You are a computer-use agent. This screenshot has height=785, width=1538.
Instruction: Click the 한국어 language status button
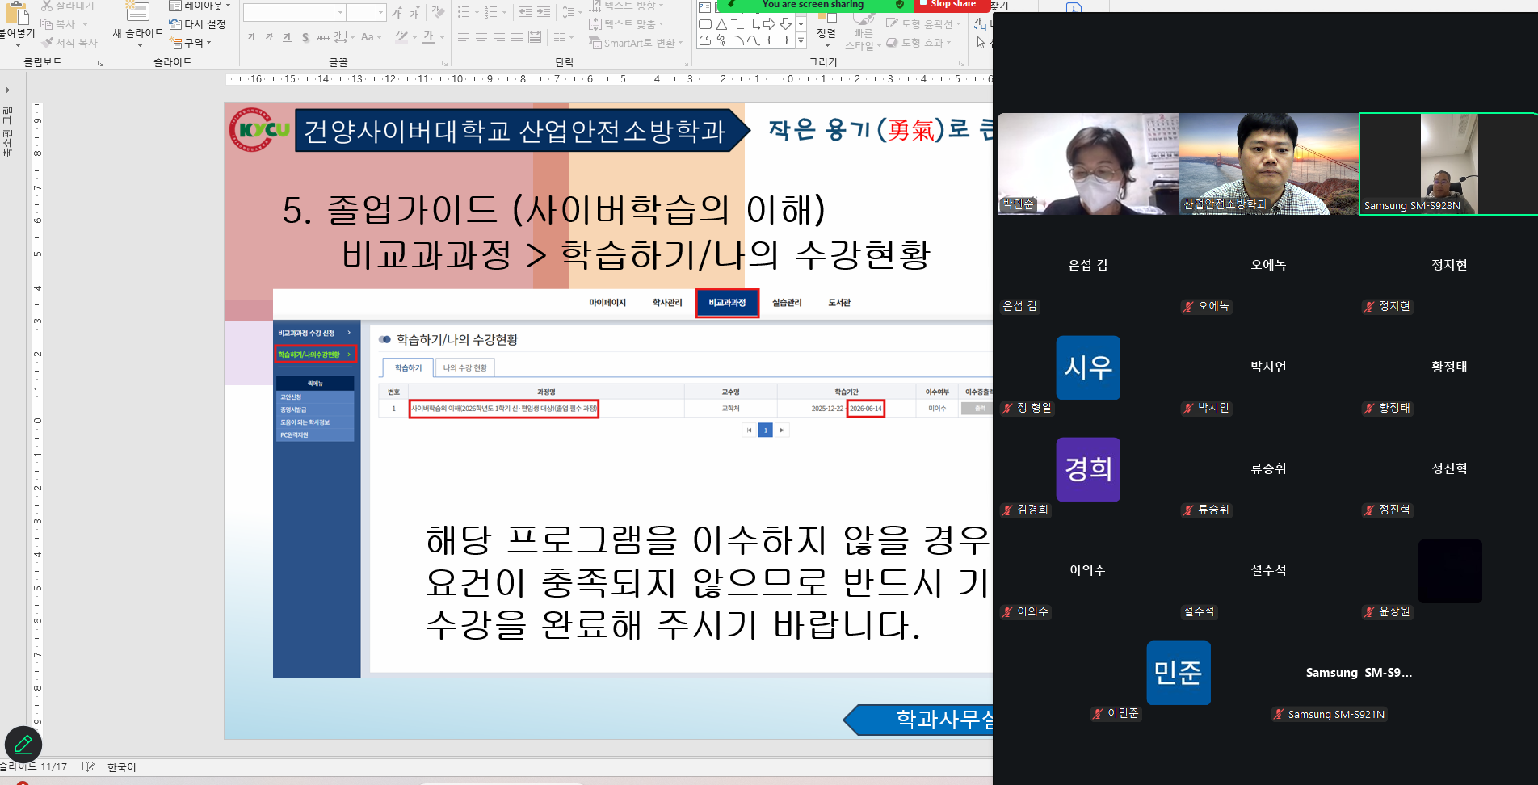tap(122, 766)
